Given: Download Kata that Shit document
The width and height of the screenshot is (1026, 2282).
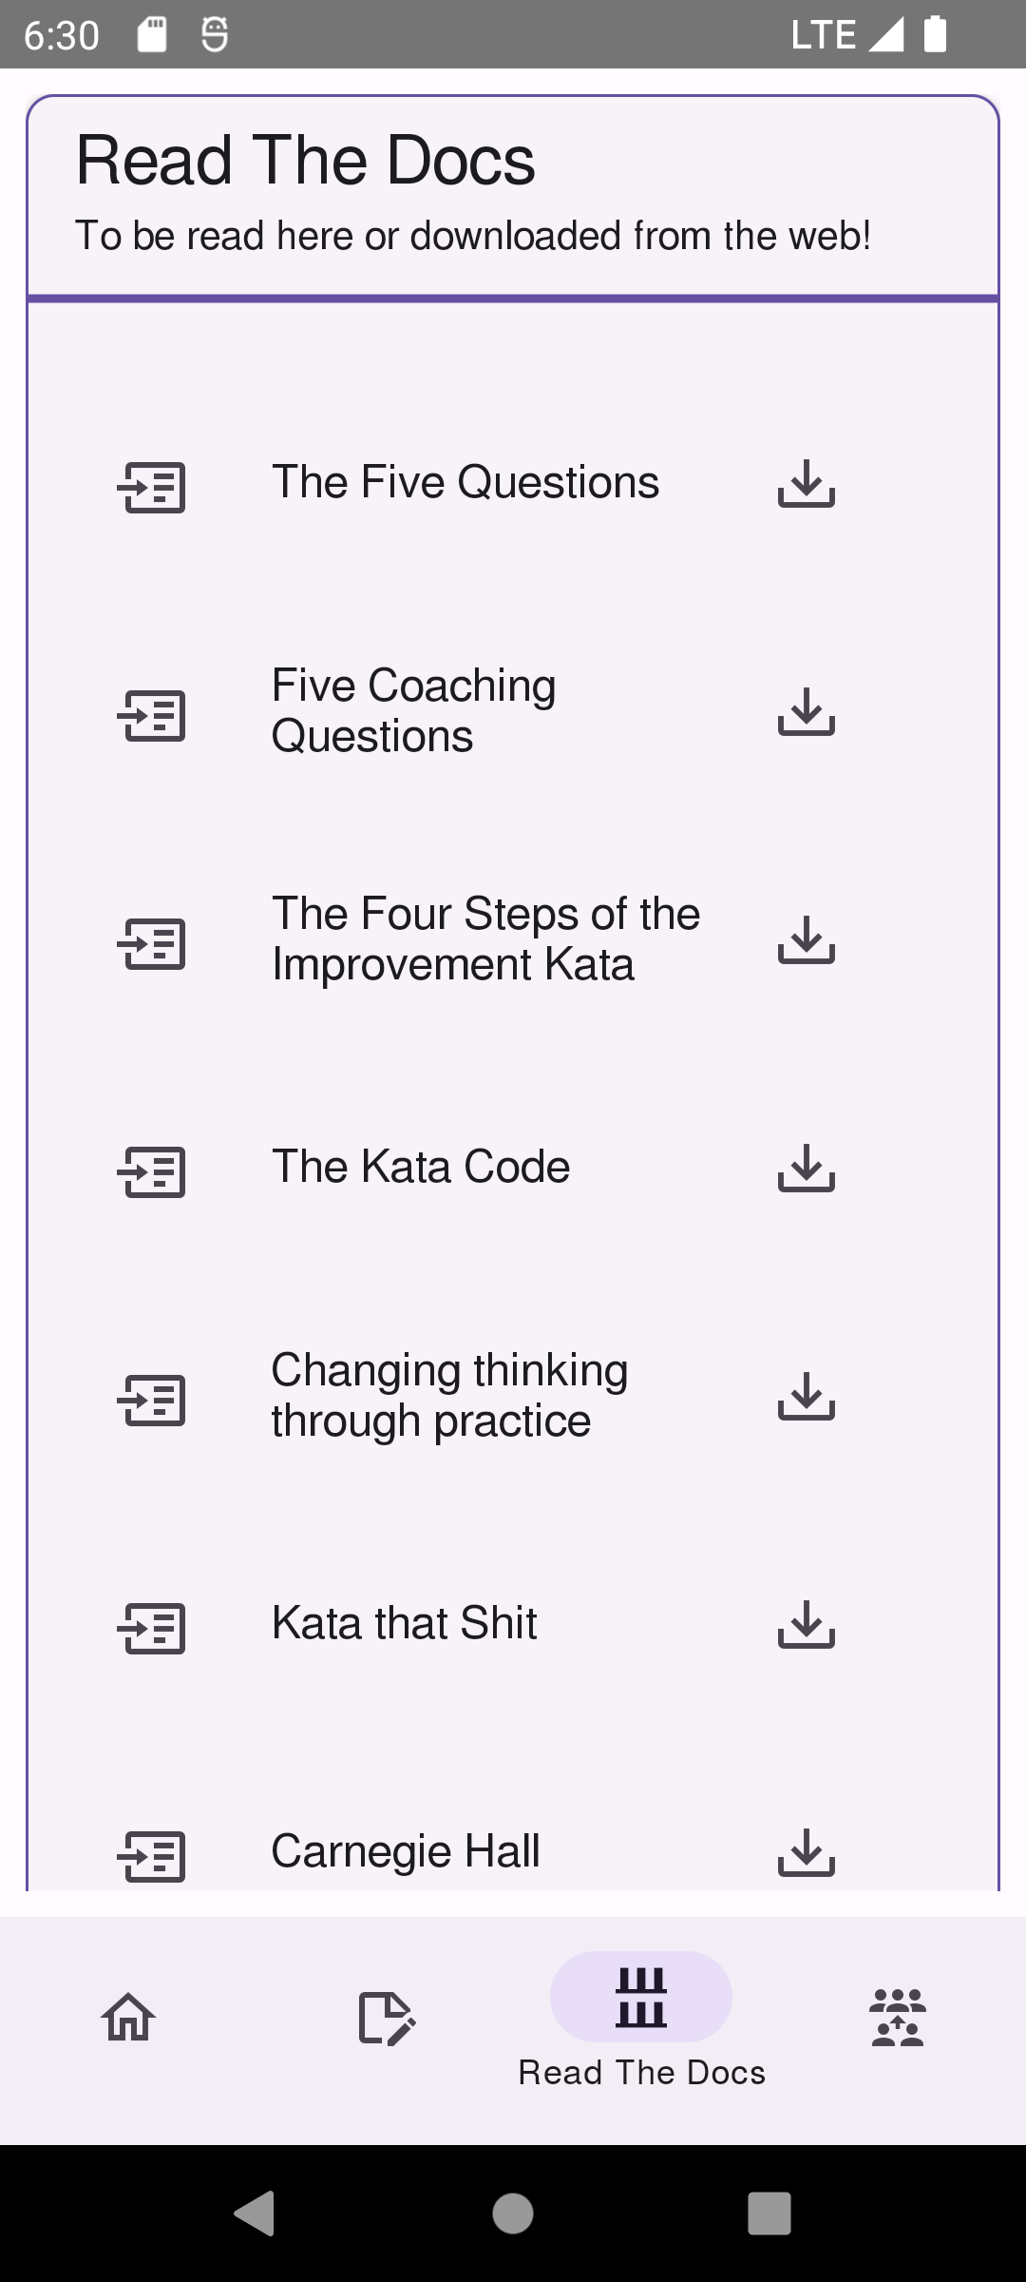Looking at the screenshot, I should pos(806,1625).
